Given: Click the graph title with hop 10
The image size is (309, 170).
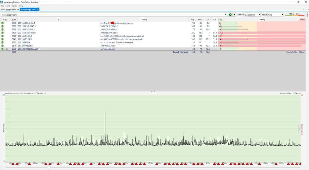Looking at the screenshot, I should point(25,93).
